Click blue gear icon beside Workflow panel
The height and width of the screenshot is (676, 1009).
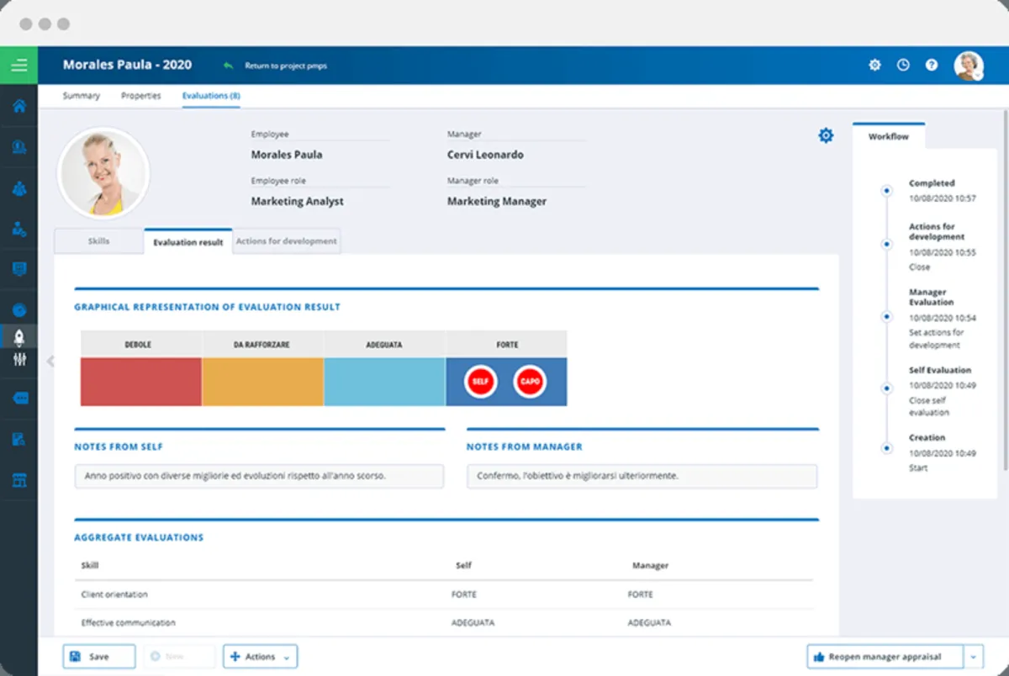coord(826,135)
